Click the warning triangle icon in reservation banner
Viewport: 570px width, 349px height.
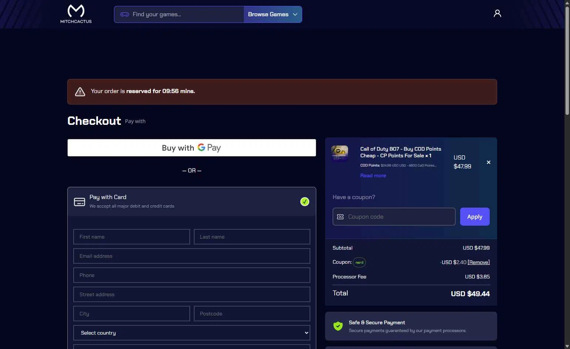(x=80, y=92)
